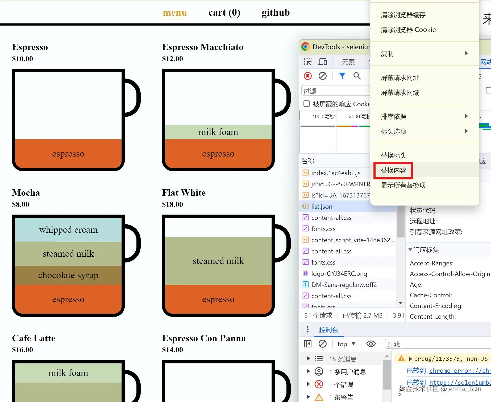Select the 控制台 drawer tab
Image resolution: width=491 pixels, height=402 pixels.
pos(329,330)
